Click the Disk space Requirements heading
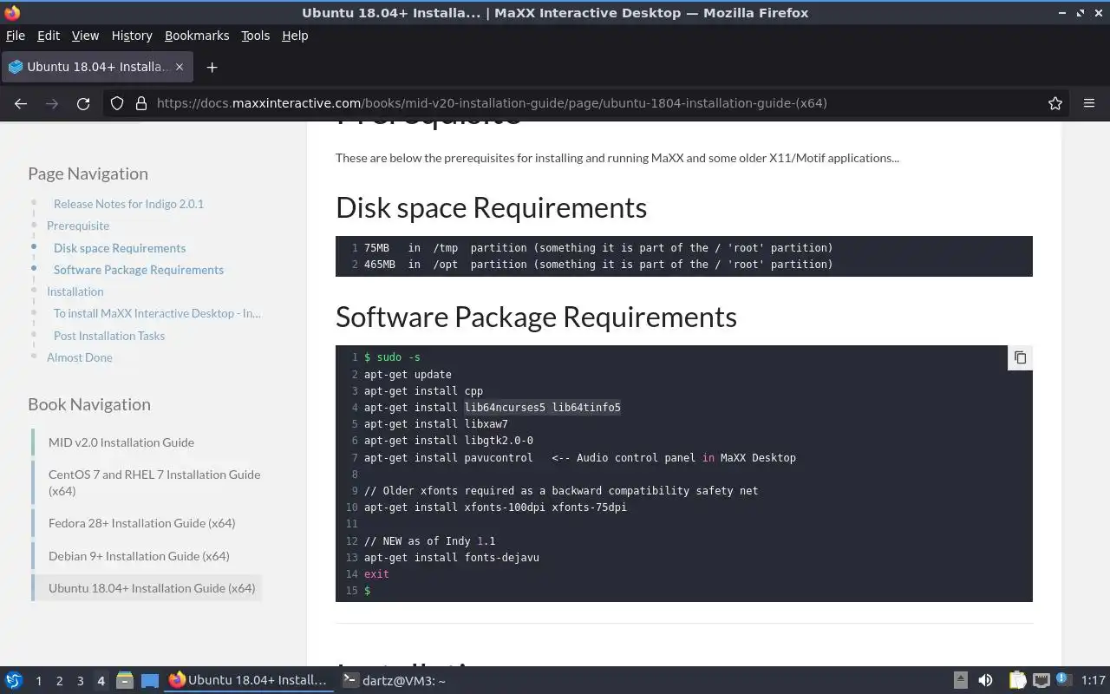Viewport: 1110px width, 694px height. click(491, 207)
